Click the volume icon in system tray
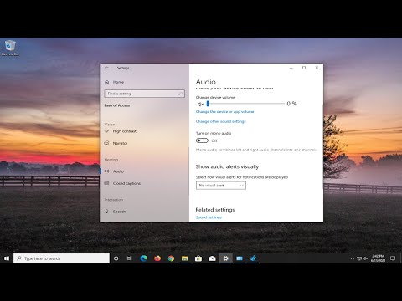Image resolution: width=402 pixels, height=301 pixels. (365, 258)
